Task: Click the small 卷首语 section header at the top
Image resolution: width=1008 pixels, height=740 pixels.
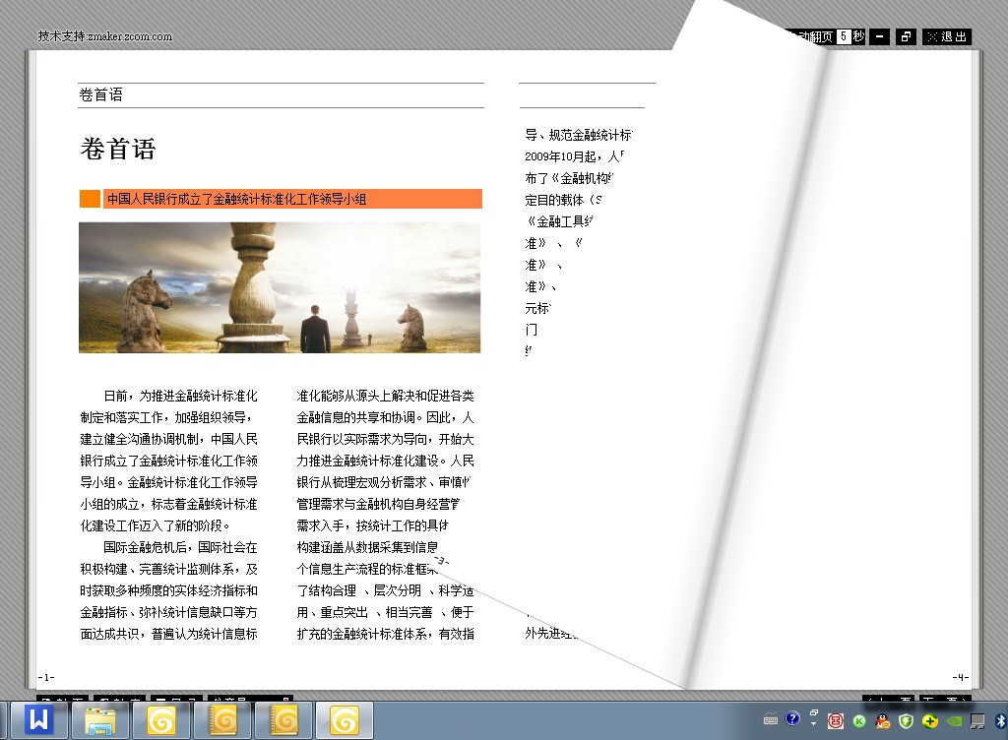Action: (x=101, y=95)
